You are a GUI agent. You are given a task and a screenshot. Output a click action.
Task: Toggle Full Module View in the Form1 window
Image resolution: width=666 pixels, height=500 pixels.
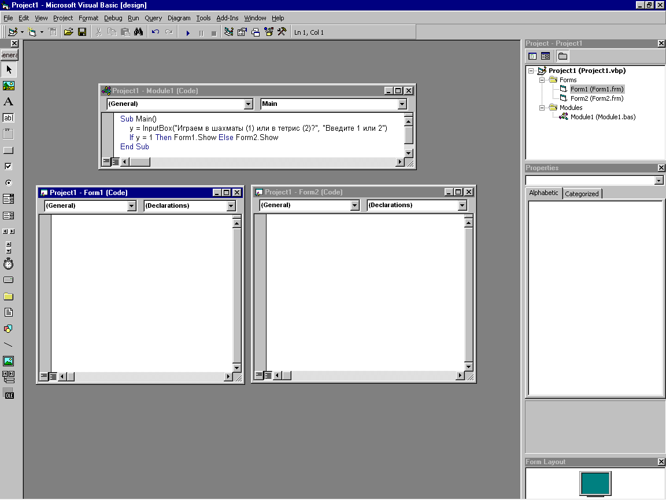point(53,376)
